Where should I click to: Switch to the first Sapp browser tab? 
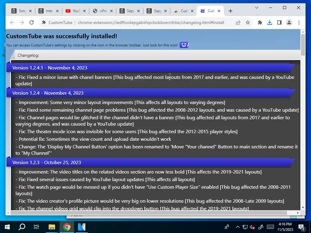127,11
